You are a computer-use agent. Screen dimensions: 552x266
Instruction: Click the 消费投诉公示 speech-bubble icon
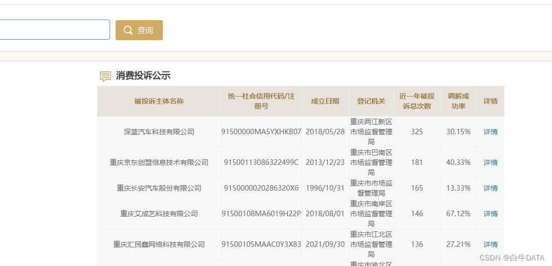pos(105,76)
